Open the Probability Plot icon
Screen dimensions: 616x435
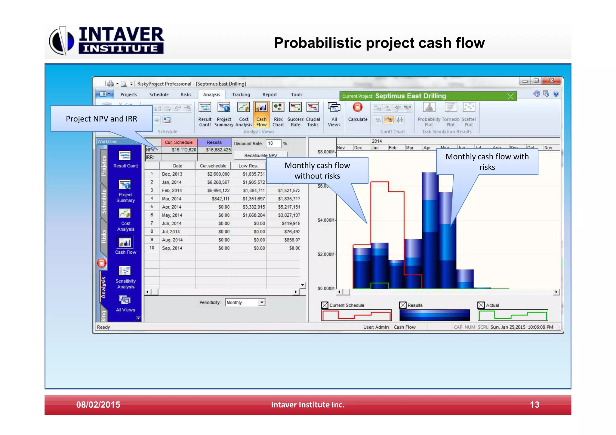click(429, 114)
